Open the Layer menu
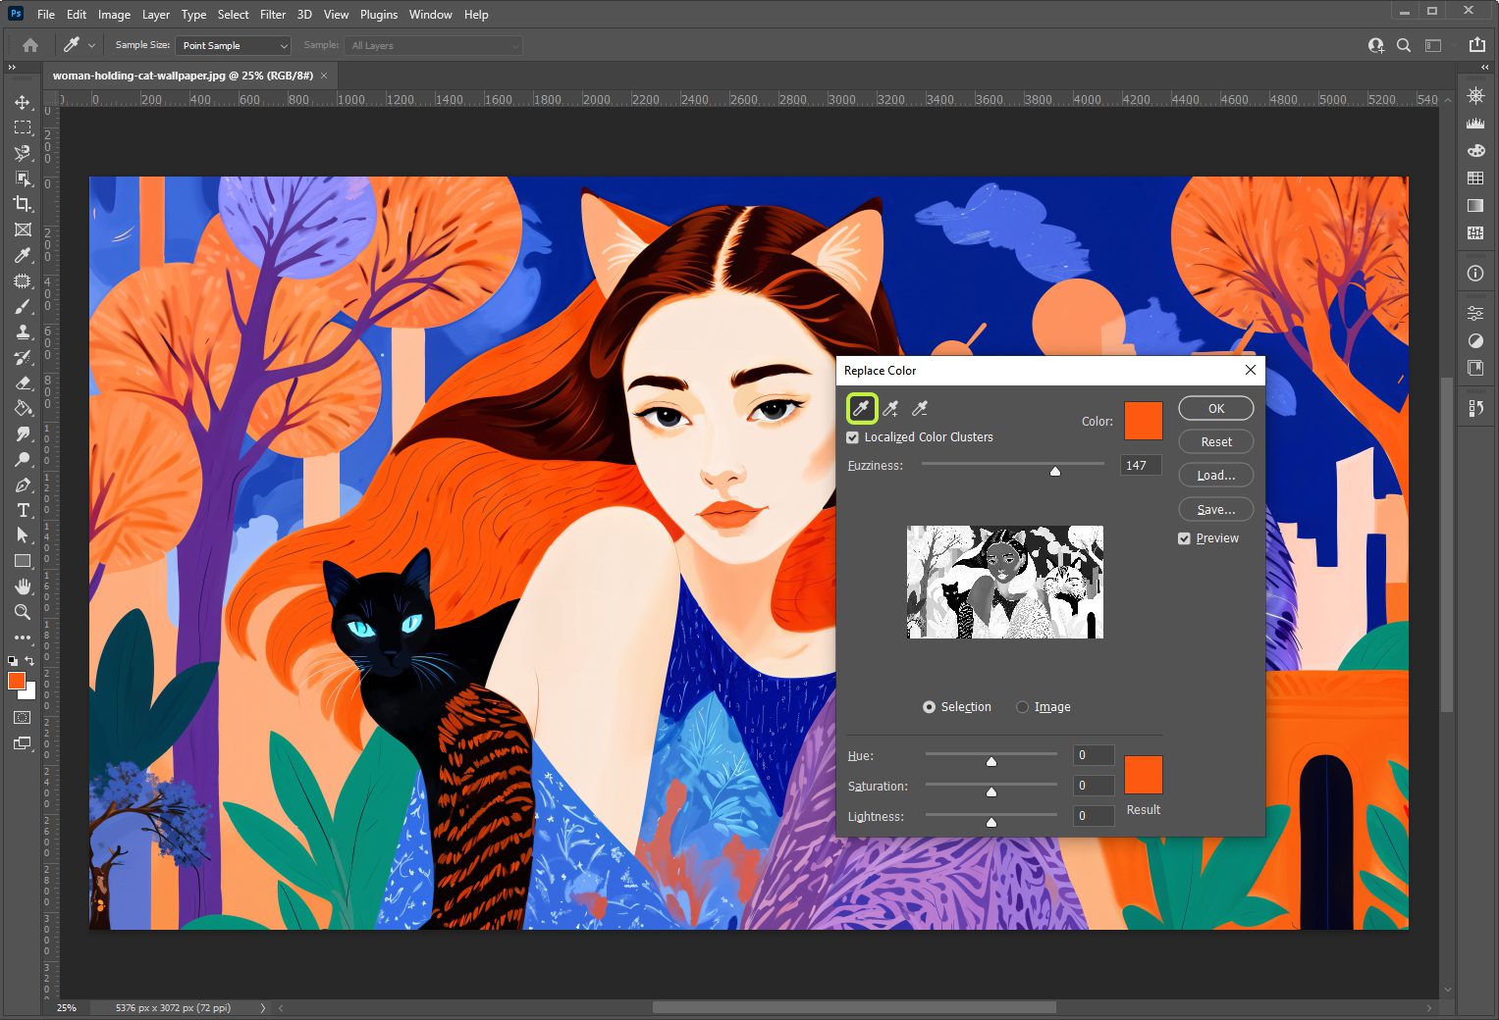 pyautogui.click(x=155, y=15)
